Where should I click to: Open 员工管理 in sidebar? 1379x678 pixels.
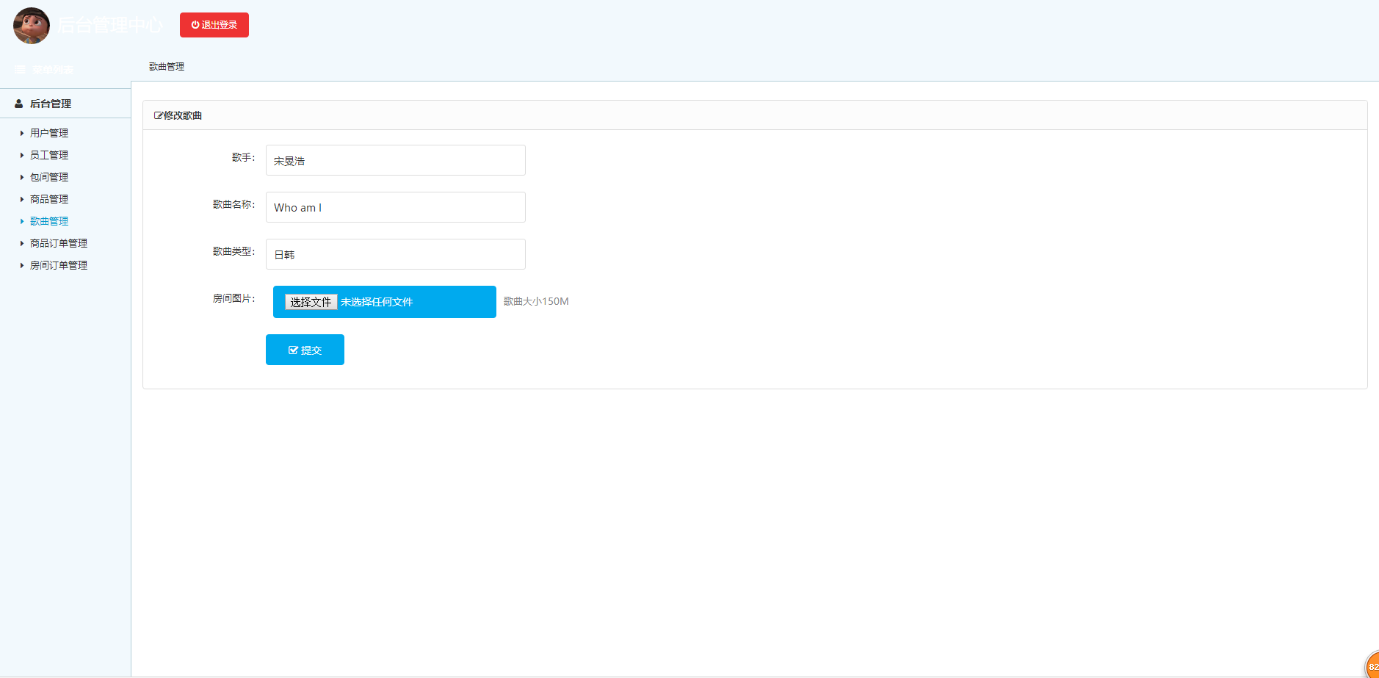tap(49, 155)
